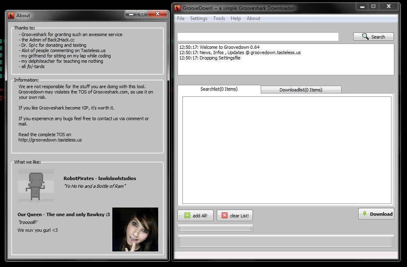This screenshot has height=267, width=407.
Task: Open the Tools menu
Action: 219,18
